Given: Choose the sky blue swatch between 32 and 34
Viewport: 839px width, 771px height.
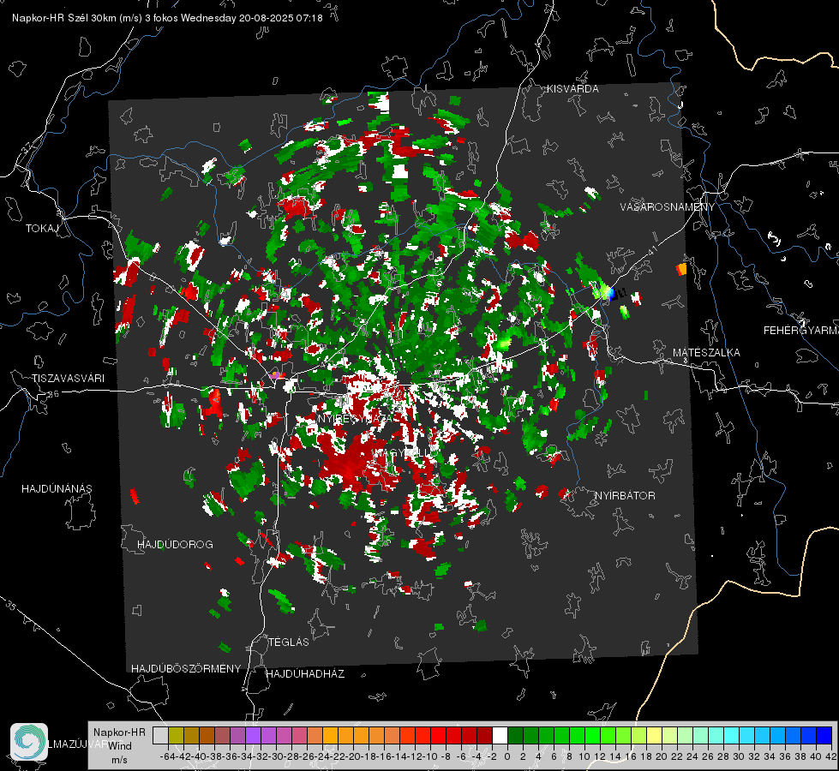Looking at the screenshot, I should pyautogui.click(x=762, y=736).
